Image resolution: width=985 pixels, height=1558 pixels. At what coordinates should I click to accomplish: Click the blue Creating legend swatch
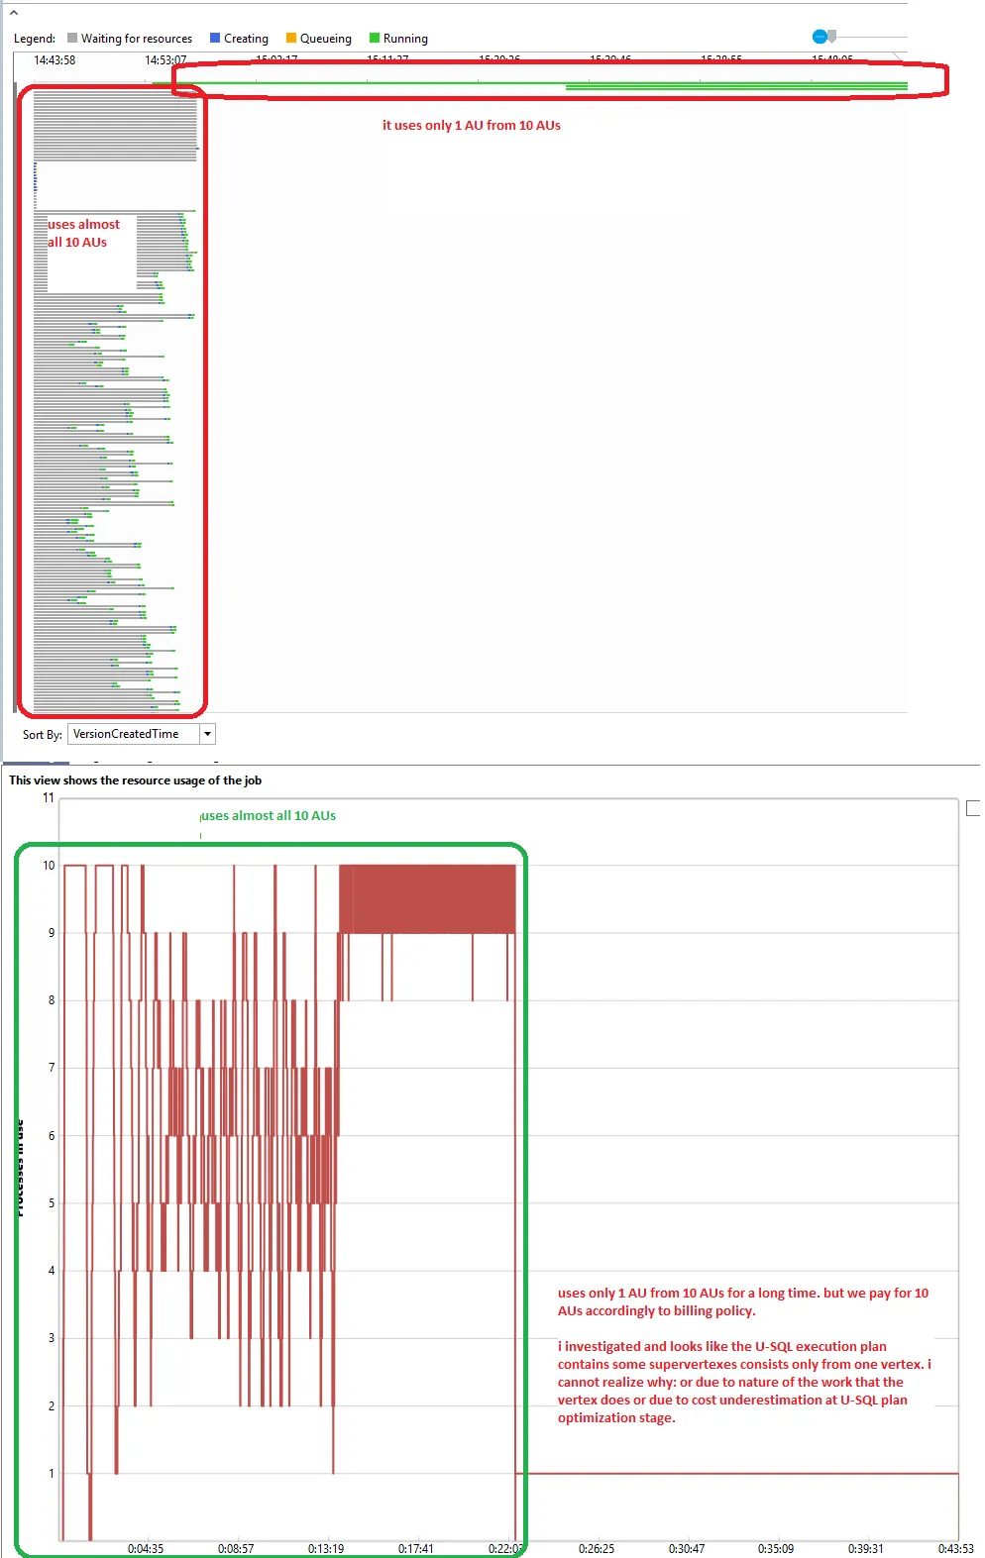(215, 39)
